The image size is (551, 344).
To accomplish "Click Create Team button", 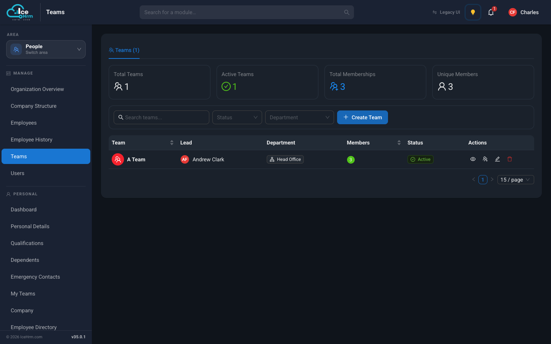I will [362, 117].
